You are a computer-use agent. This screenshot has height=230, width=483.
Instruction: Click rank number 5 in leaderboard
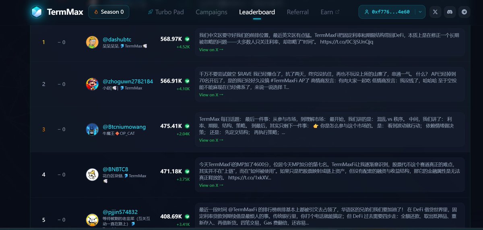pyautogui.click(x=43, y=220)
